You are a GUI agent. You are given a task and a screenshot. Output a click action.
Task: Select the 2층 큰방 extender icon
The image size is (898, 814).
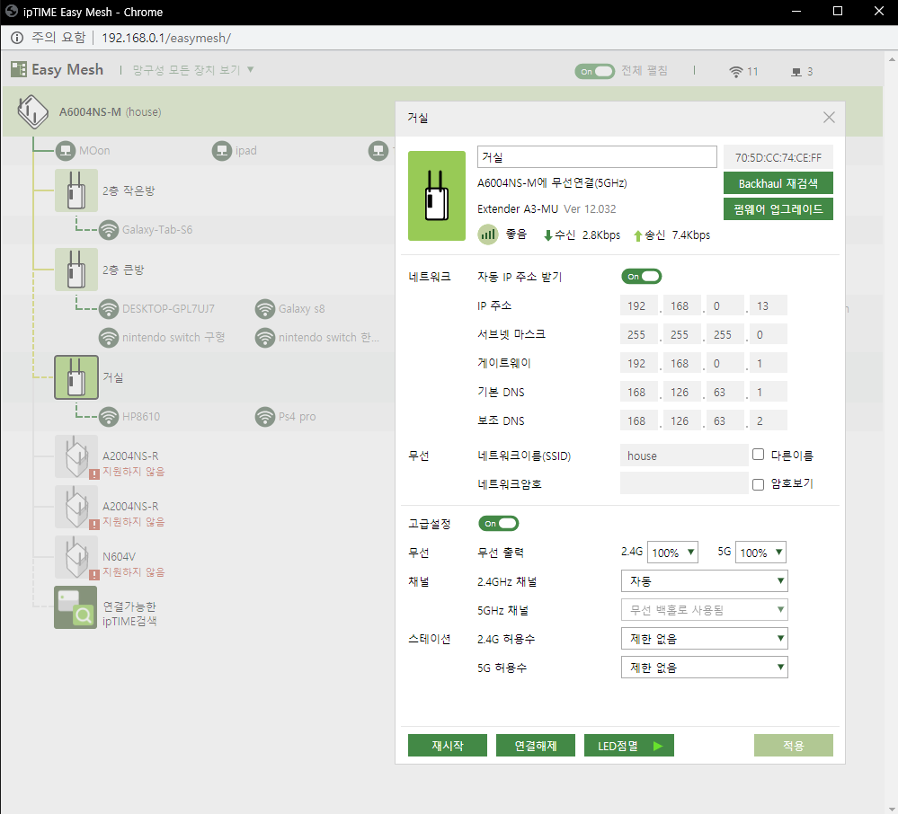tap(76, 270)
